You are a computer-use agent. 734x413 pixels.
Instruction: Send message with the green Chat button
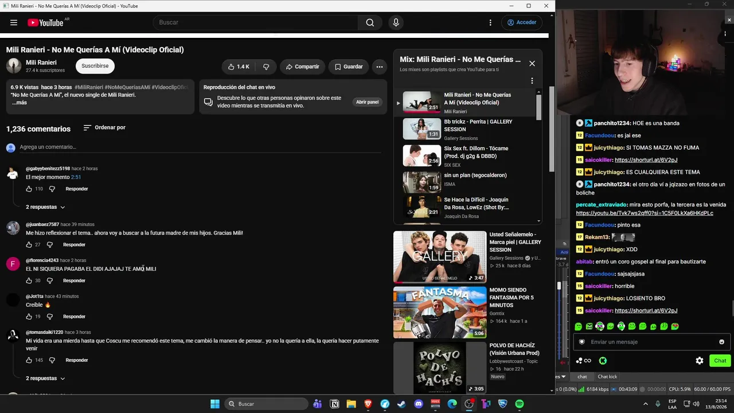pos(720,361)
